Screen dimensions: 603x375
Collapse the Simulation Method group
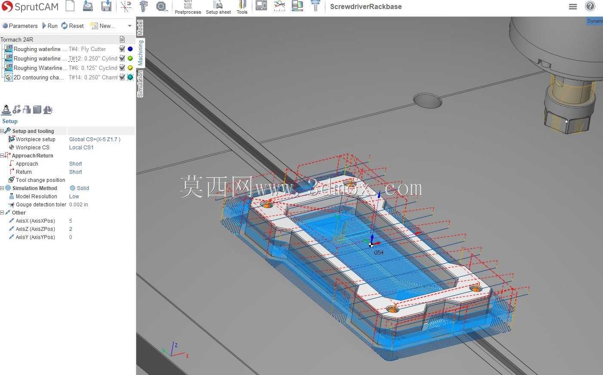[x=2, y=188]
